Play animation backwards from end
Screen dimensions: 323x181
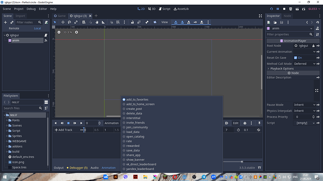tap(62, 123)
